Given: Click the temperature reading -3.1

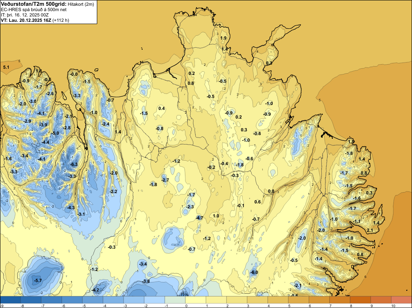Looking at the screenshot, I should coord(81,214).
